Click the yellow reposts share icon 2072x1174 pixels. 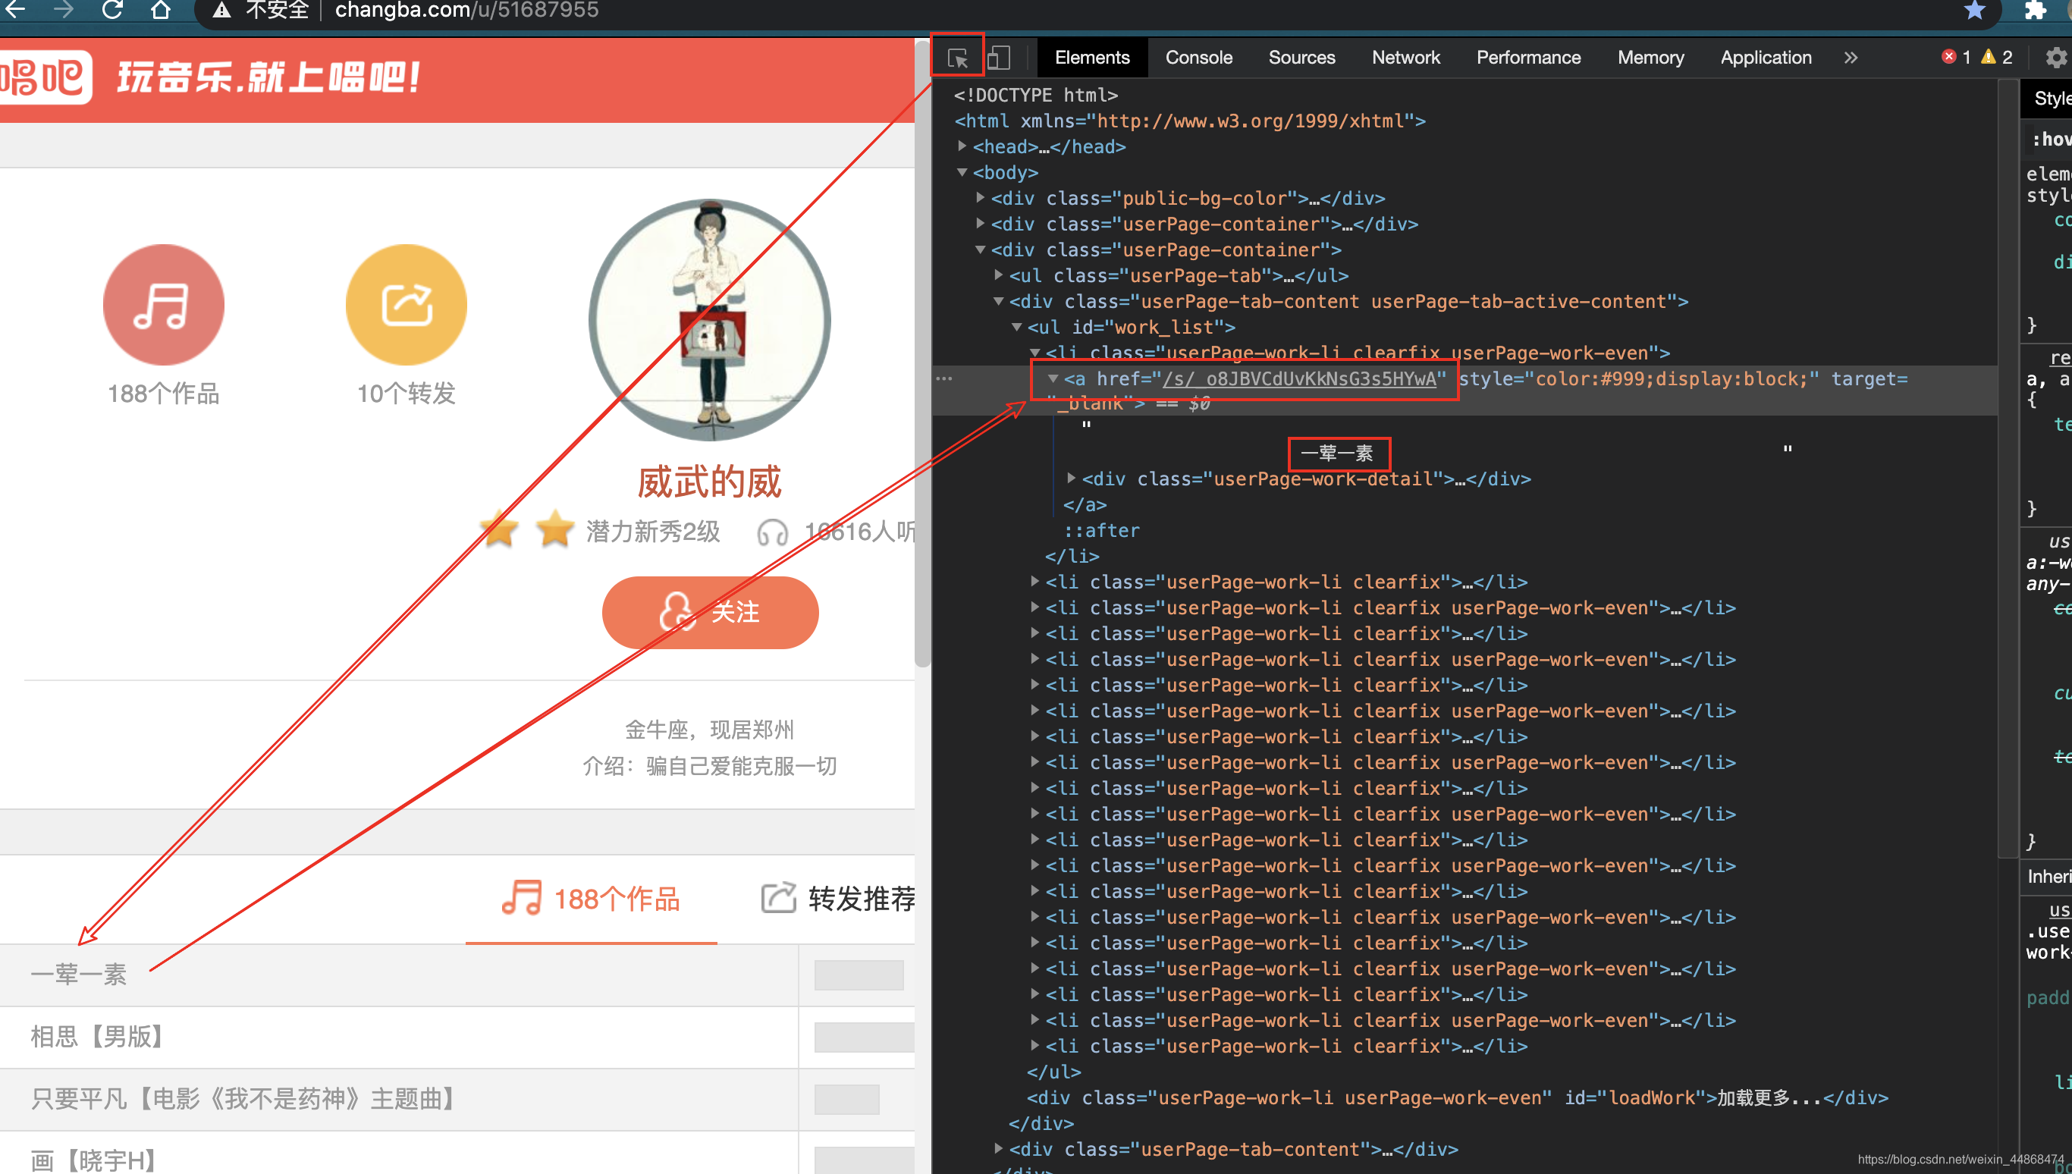407,305
